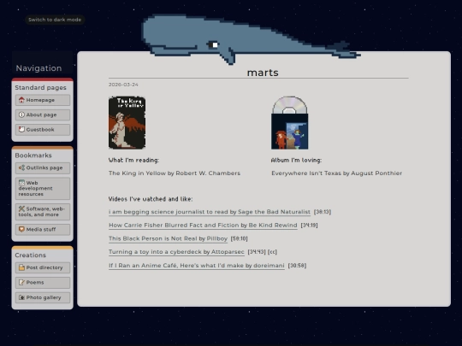Viewport: 462px width, 346px height.
Task: Open the Homepage navigation label
Action: tap(40, 100)
